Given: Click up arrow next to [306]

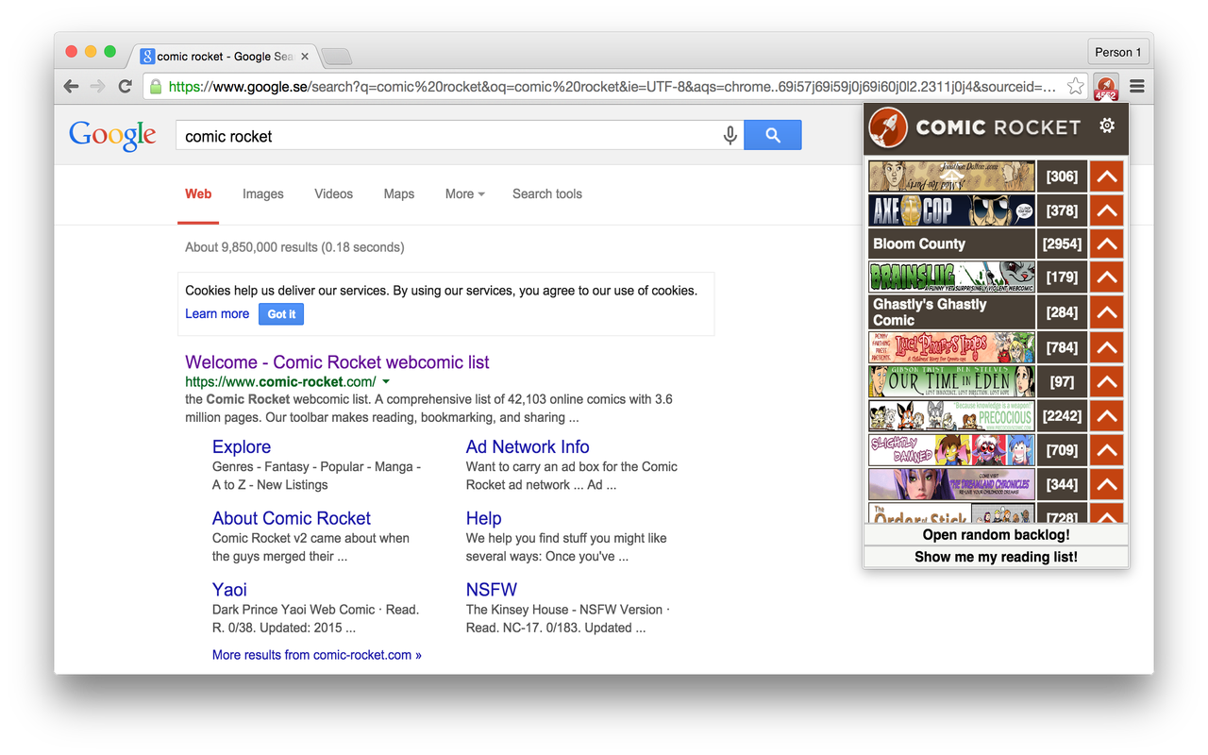Looking at the screenshot, I should [x=1106, y=176].
